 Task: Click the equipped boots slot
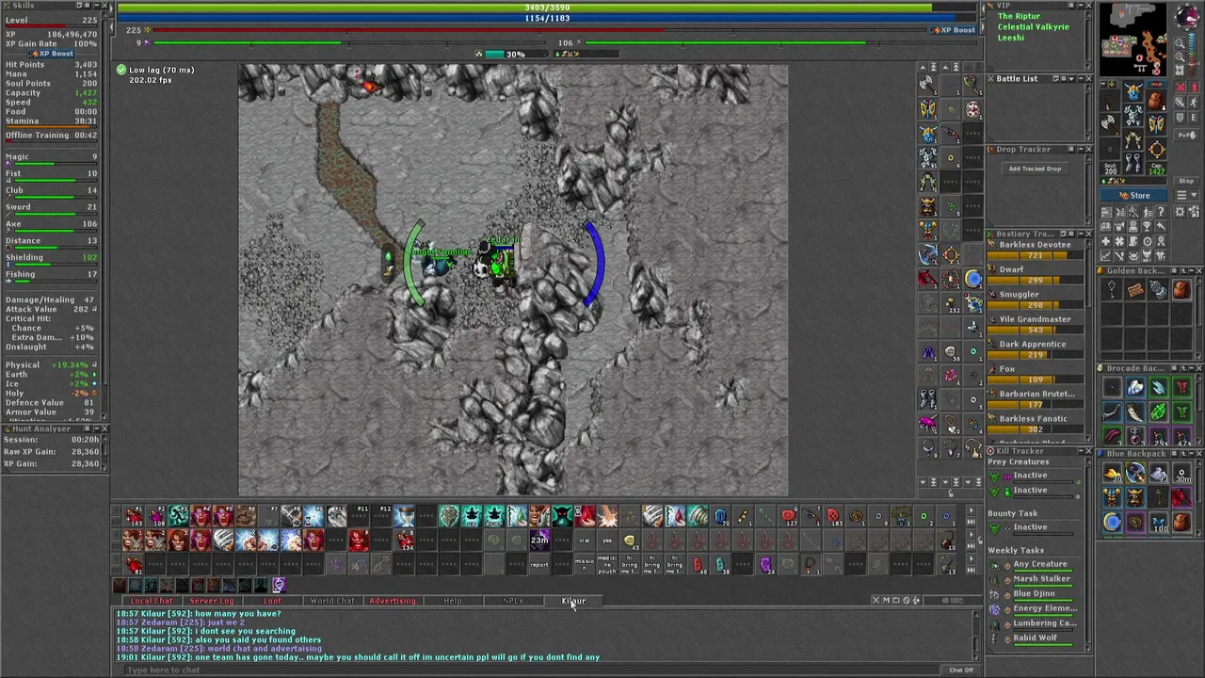[x=1133, y=163]
